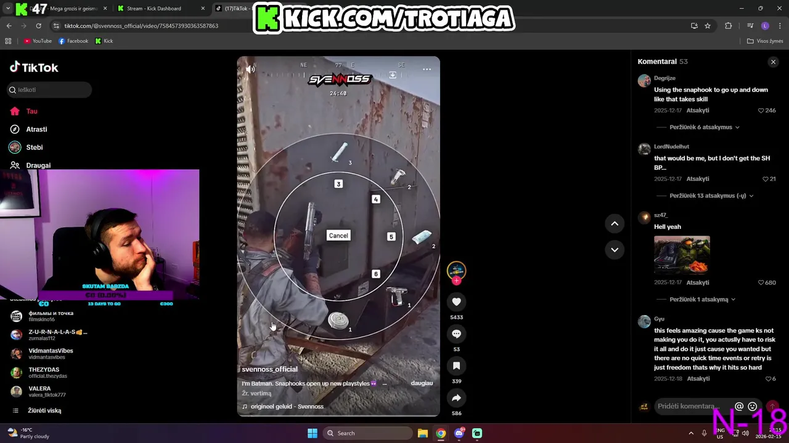
Task: Open the apps grid in bookmarks bar
Action: [x=8, y=41]
